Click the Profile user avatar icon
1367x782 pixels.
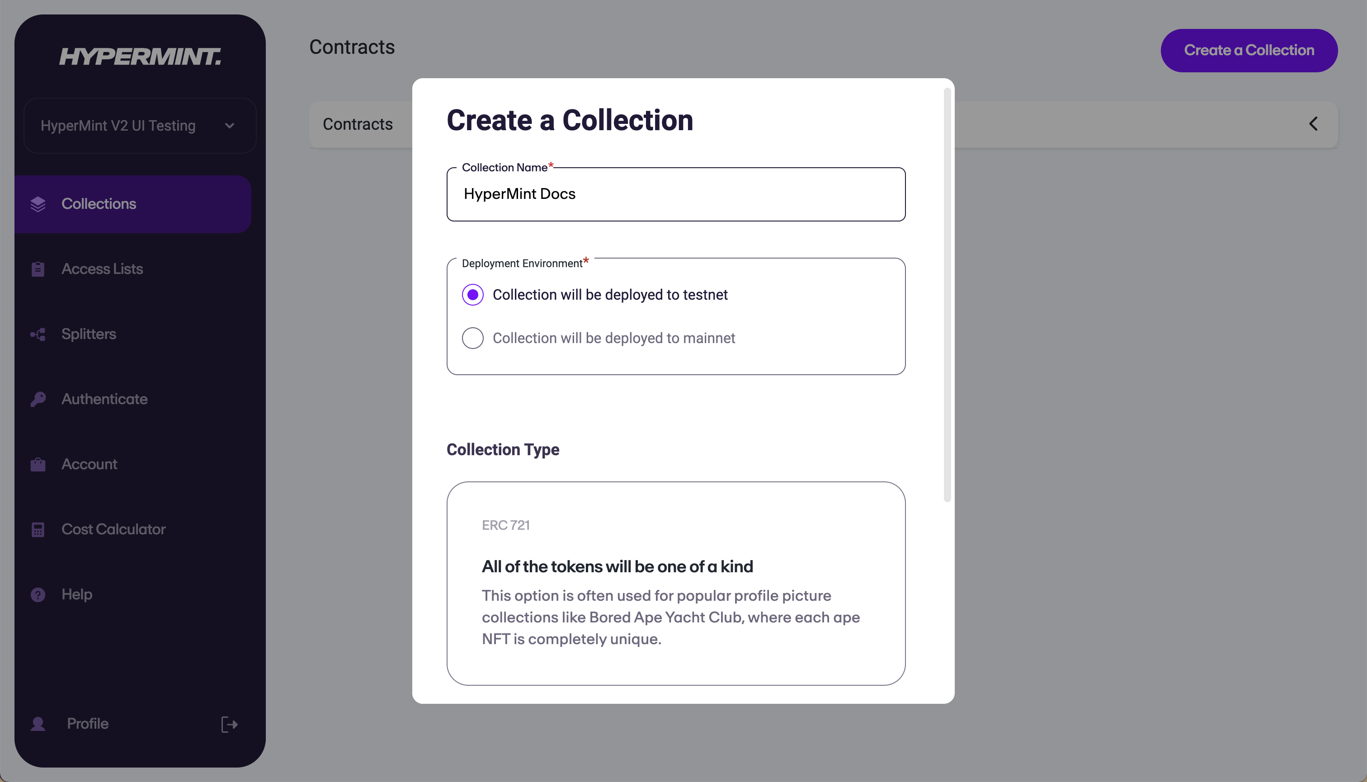point(38,724)
